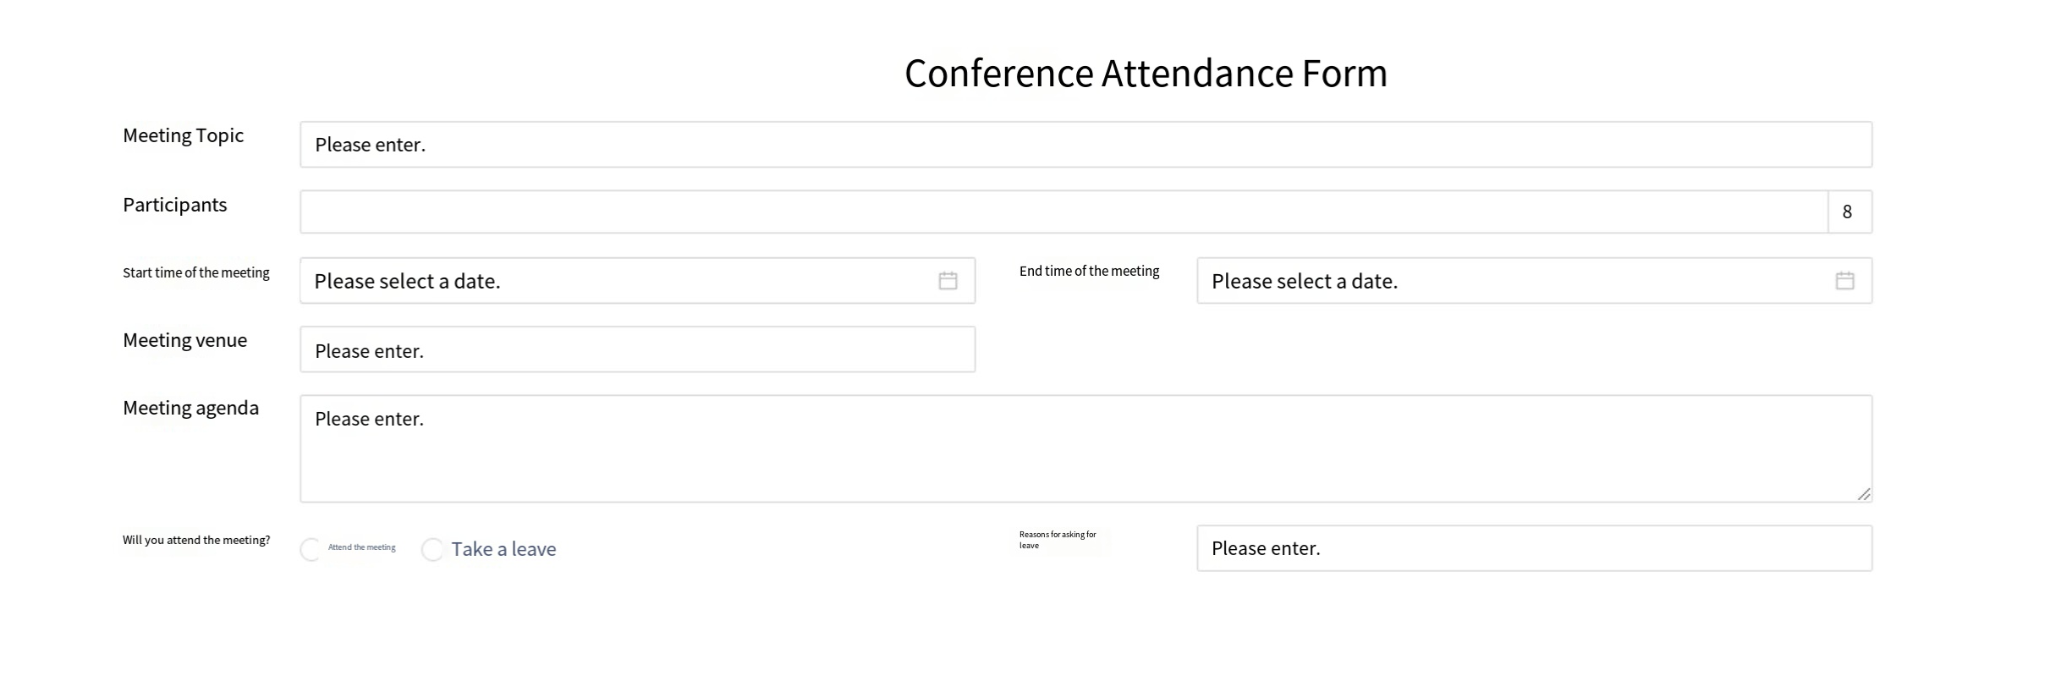Screen dimensions: 2050x676
Task: Click the 'End time of the meeting' date field
Action: pyautogui.click(x=1519, y=281)
